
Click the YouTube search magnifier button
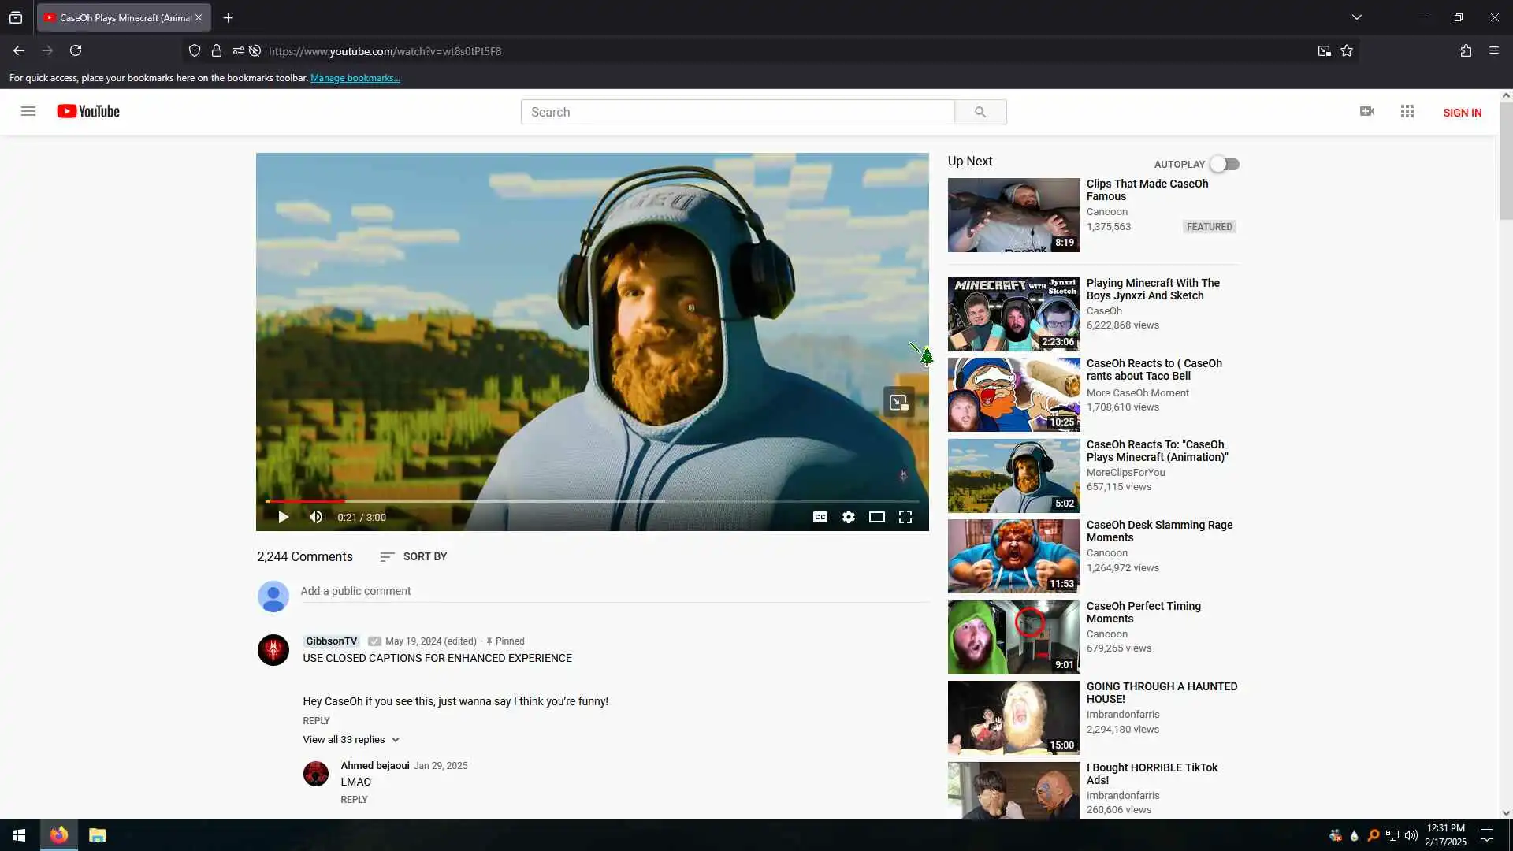[980, 112]
